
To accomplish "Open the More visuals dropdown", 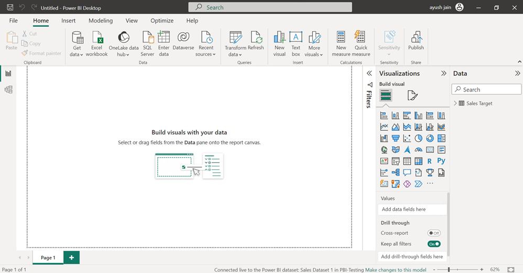I will pyautogui.click(x=314, y=44).
